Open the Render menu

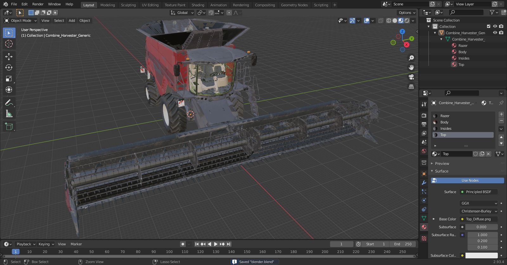(x=38, y=4)
